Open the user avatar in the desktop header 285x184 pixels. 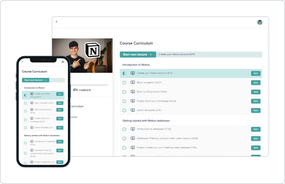coord(260,22)
